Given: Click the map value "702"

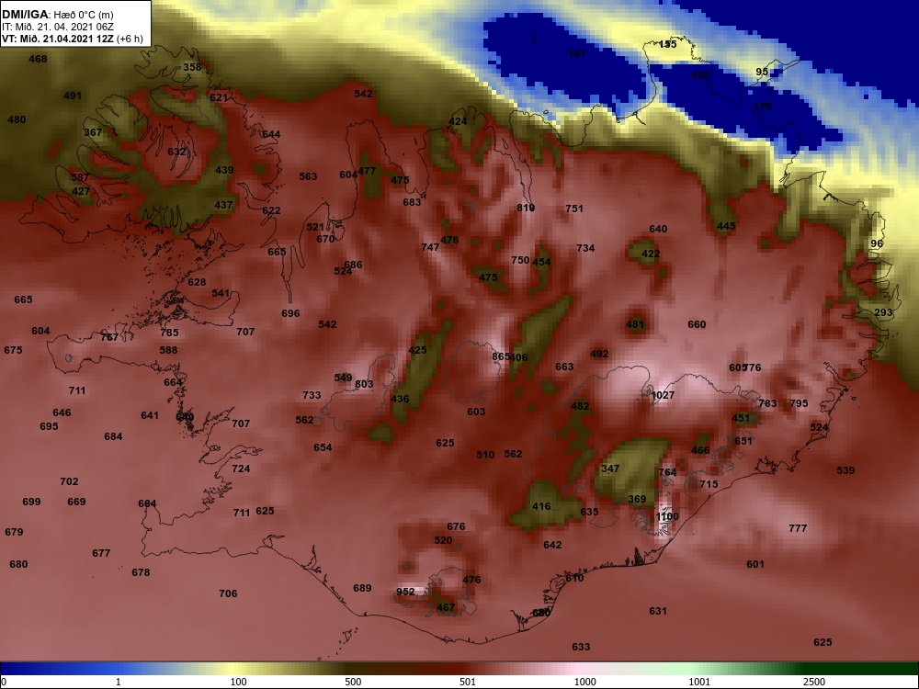Looking at the screenshot, I should (x=69, y=481).
